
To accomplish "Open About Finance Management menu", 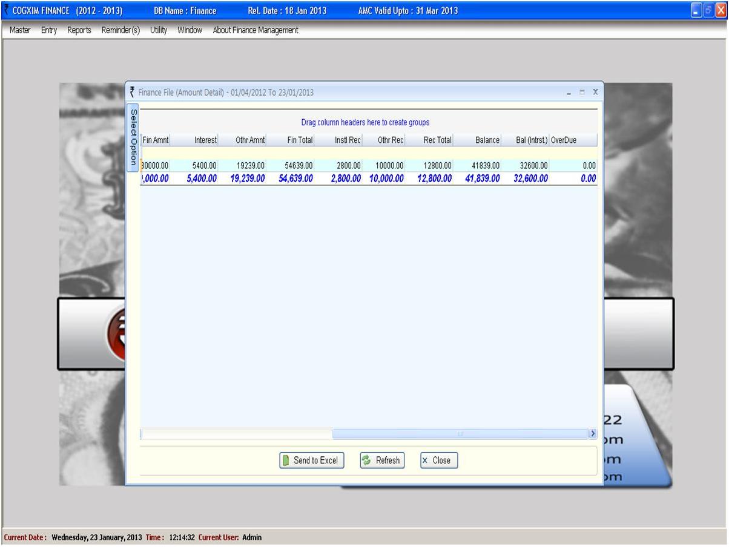I will click(x=256, y=30).
